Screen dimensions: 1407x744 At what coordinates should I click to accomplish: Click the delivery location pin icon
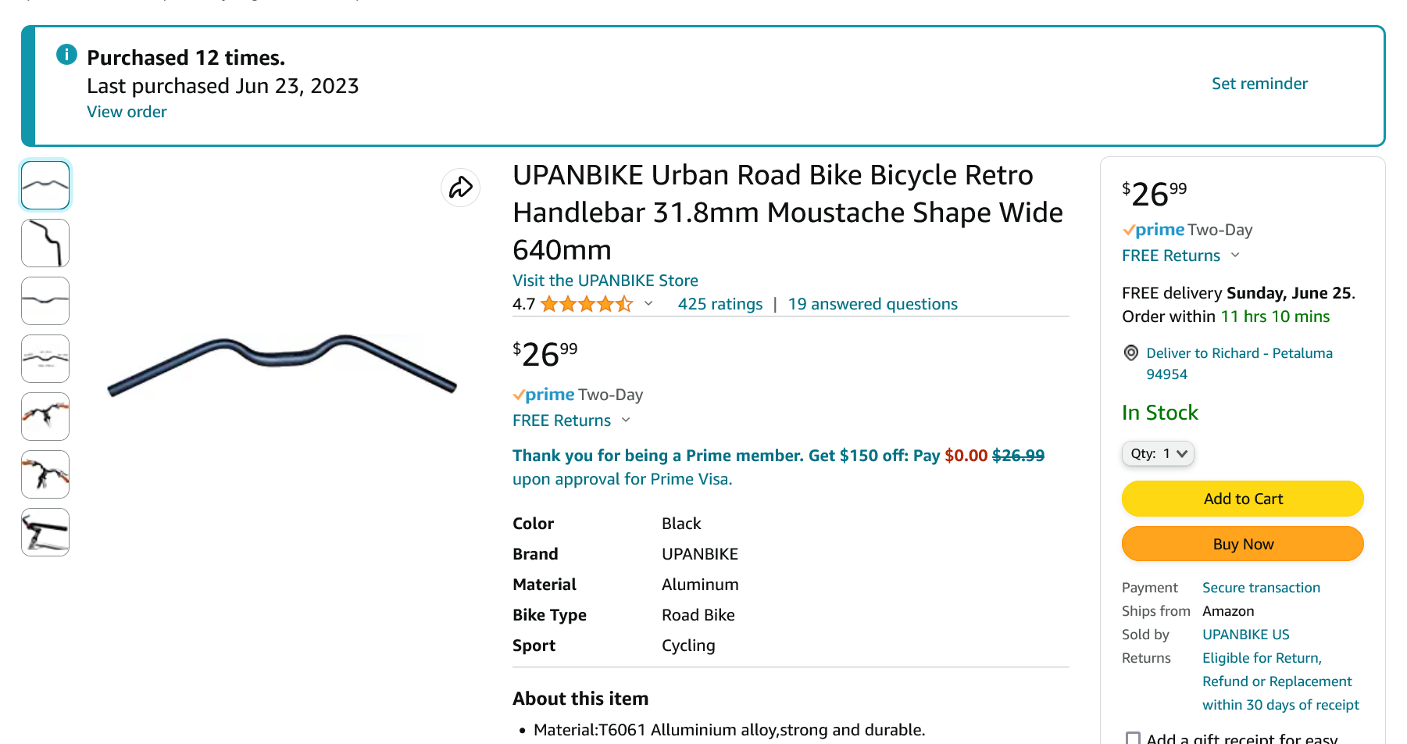click(x=1130, y=353)
